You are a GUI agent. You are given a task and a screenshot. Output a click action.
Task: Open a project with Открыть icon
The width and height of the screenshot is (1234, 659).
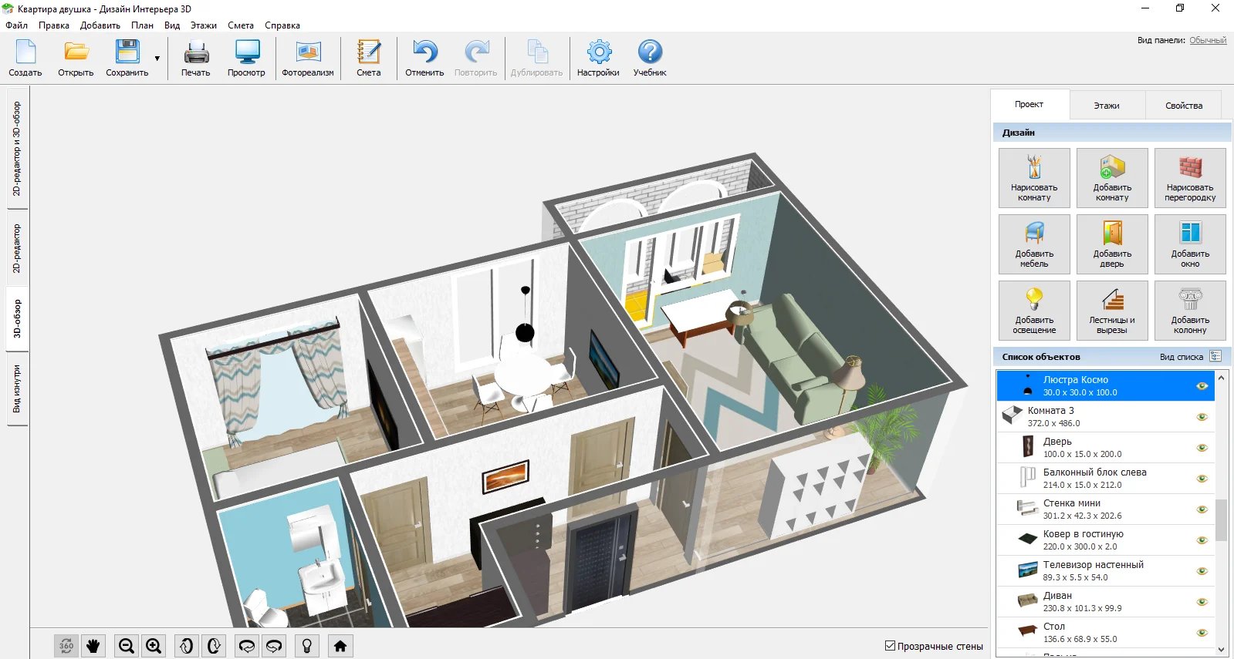(76, 58)
